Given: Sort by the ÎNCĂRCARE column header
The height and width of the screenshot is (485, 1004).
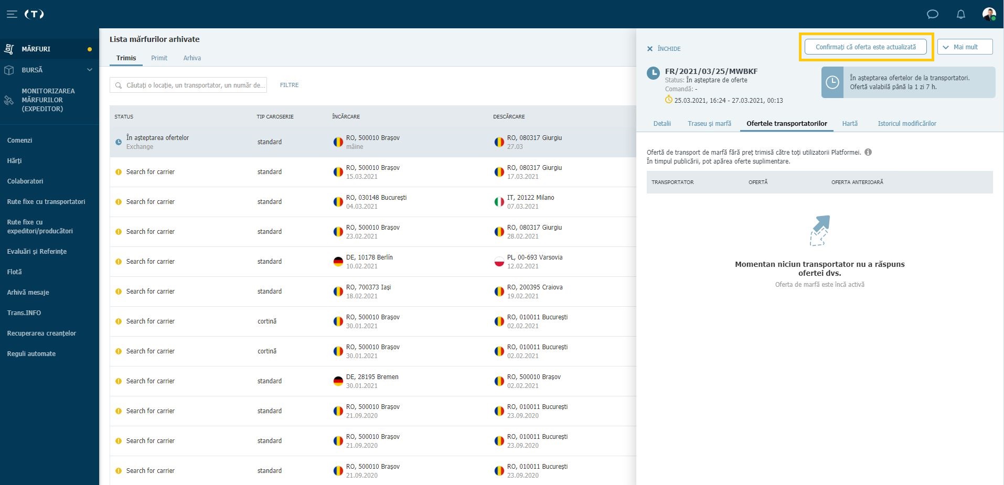Looking at the screenshot, I should tap(346, 116).
